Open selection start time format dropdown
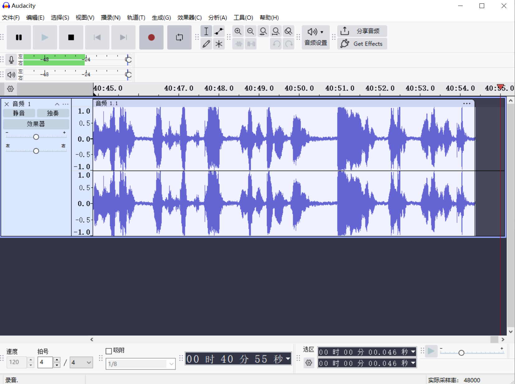 click(413, 352)
